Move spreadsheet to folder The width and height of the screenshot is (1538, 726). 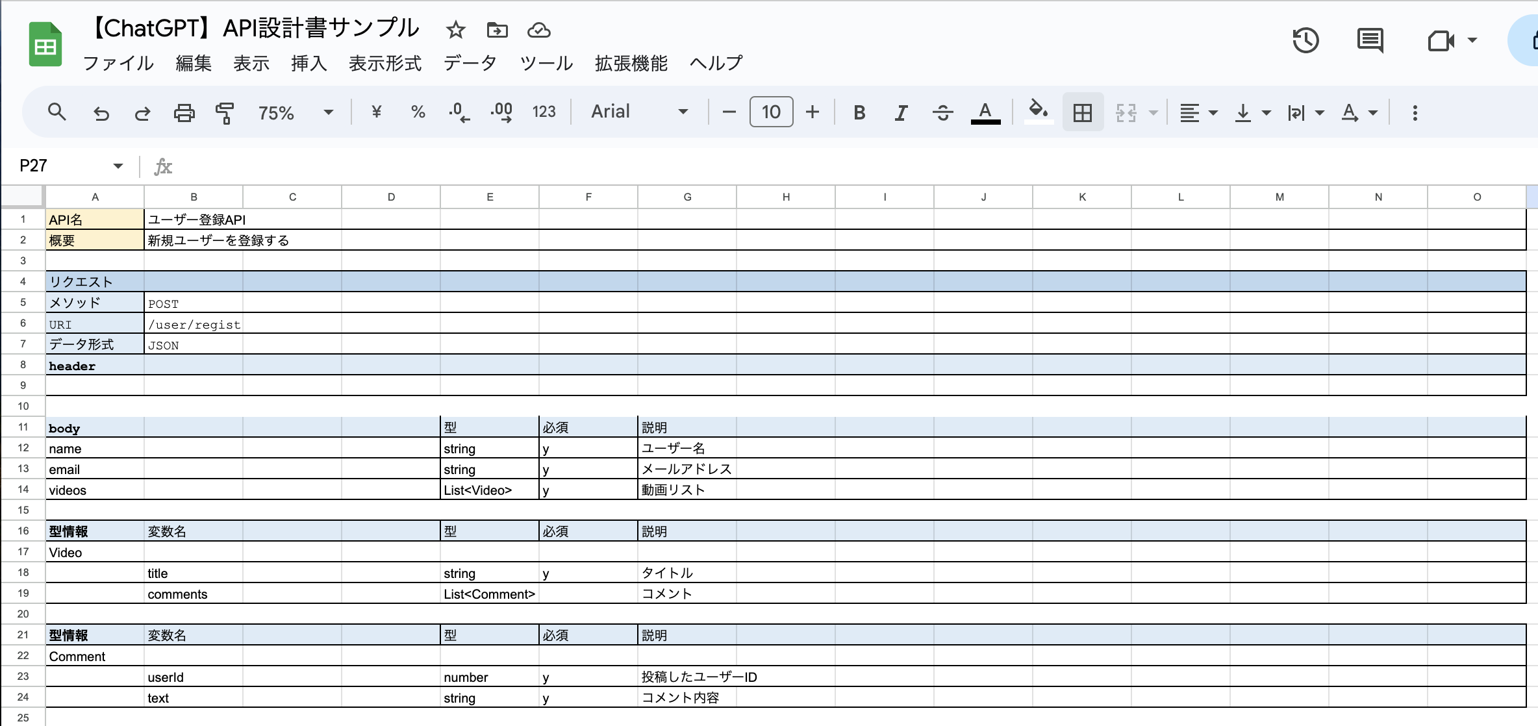pos(496,30)
